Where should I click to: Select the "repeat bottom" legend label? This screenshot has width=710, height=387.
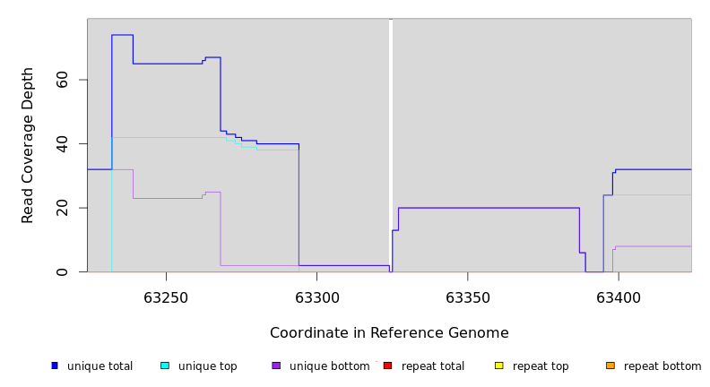pos(662,366)
